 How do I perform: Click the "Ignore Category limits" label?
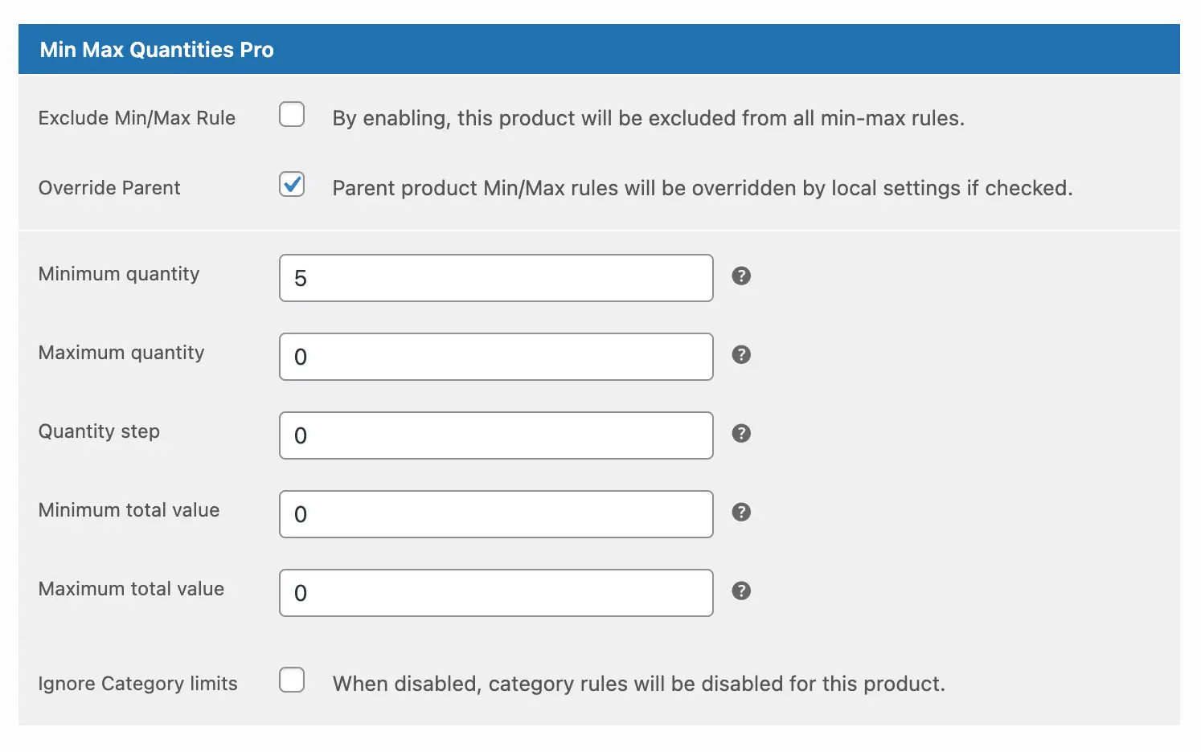click(137, 684)
